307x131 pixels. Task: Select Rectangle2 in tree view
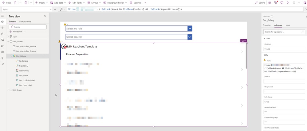(x=24, y=61)
